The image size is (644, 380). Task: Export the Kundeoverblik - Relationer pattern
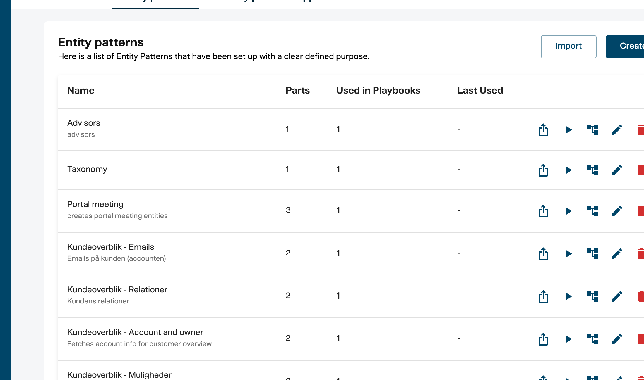pos(543,296)
